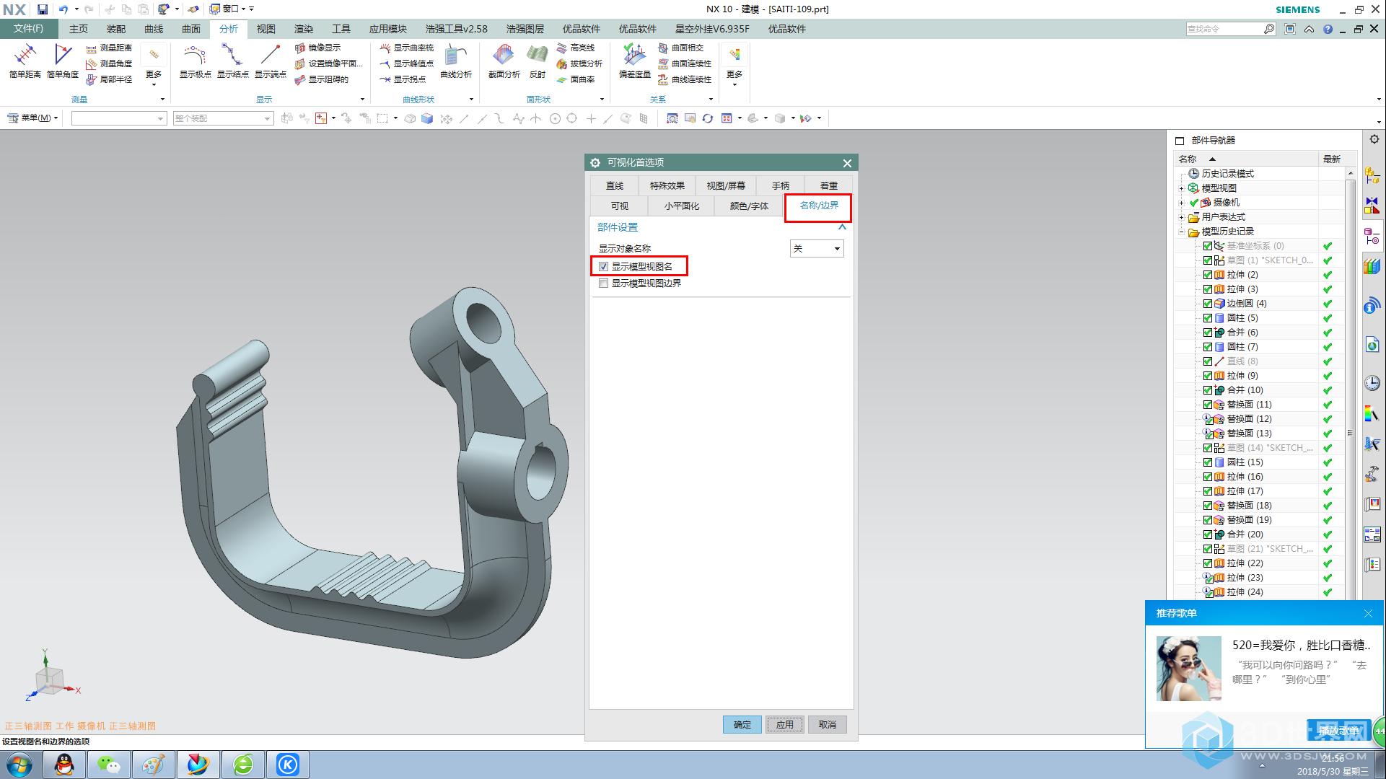Check 显示模型视图边界 checkbox

point(604,283)
